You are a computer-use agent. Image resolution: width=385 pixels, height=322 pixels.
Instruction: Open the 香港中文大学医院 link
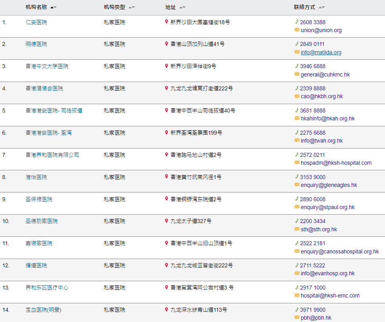(x=47, y=67)
